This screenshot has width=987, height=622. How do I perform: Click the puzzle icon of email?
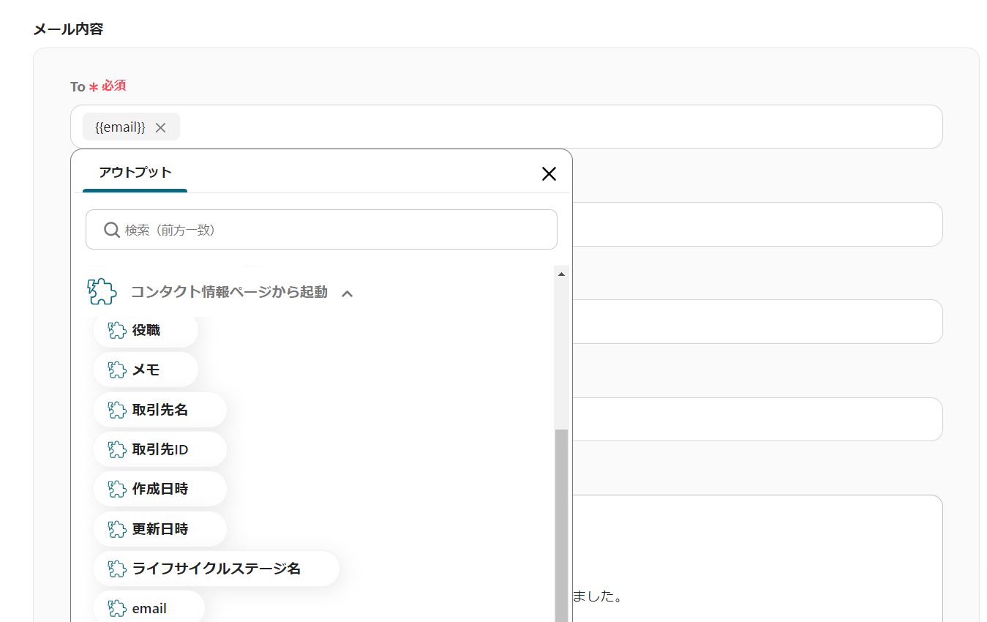click(117, 608)
